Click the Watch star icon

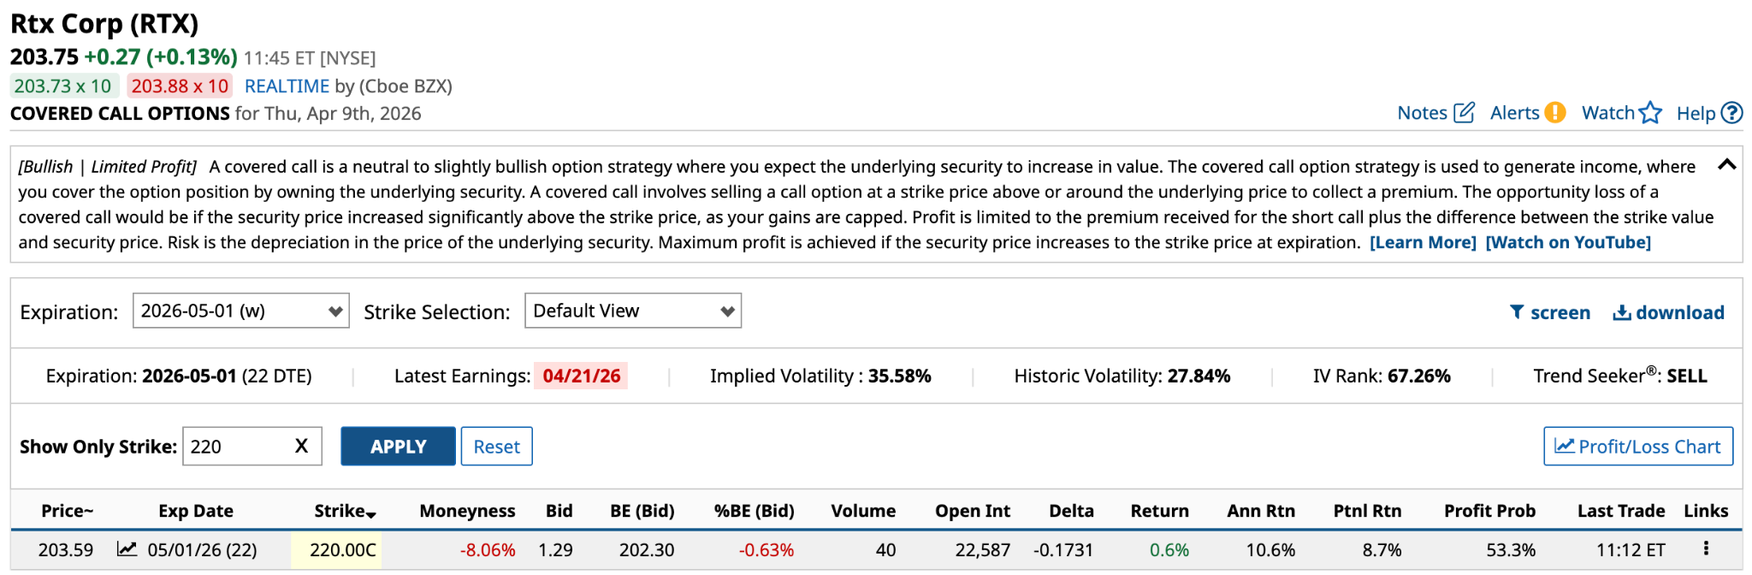pos(1651,113)
